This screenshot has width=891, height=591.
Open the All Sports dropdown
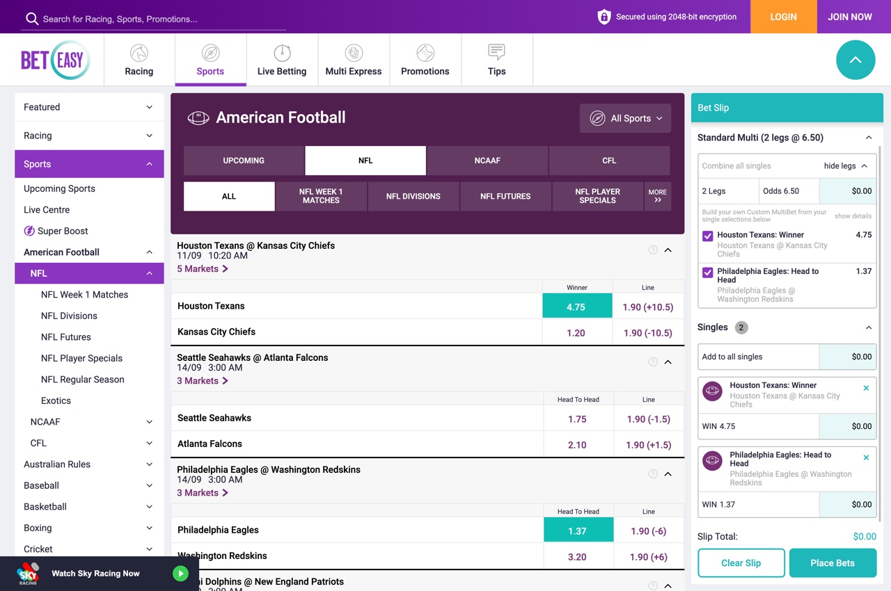point(625,118)
